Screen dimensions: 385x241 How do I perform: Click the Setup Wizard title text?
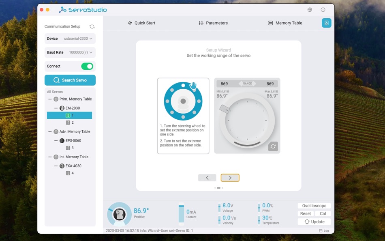(218, 50)
